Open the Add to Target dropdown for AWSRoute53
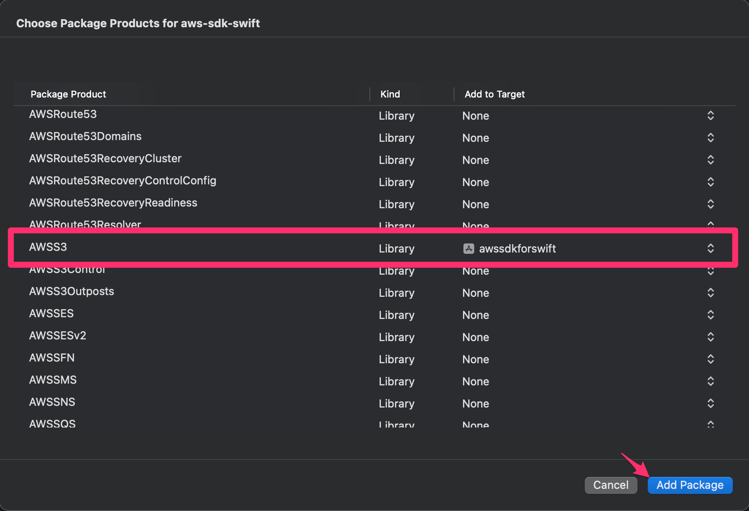Screen dimensions: 749x511 [710, 115]
